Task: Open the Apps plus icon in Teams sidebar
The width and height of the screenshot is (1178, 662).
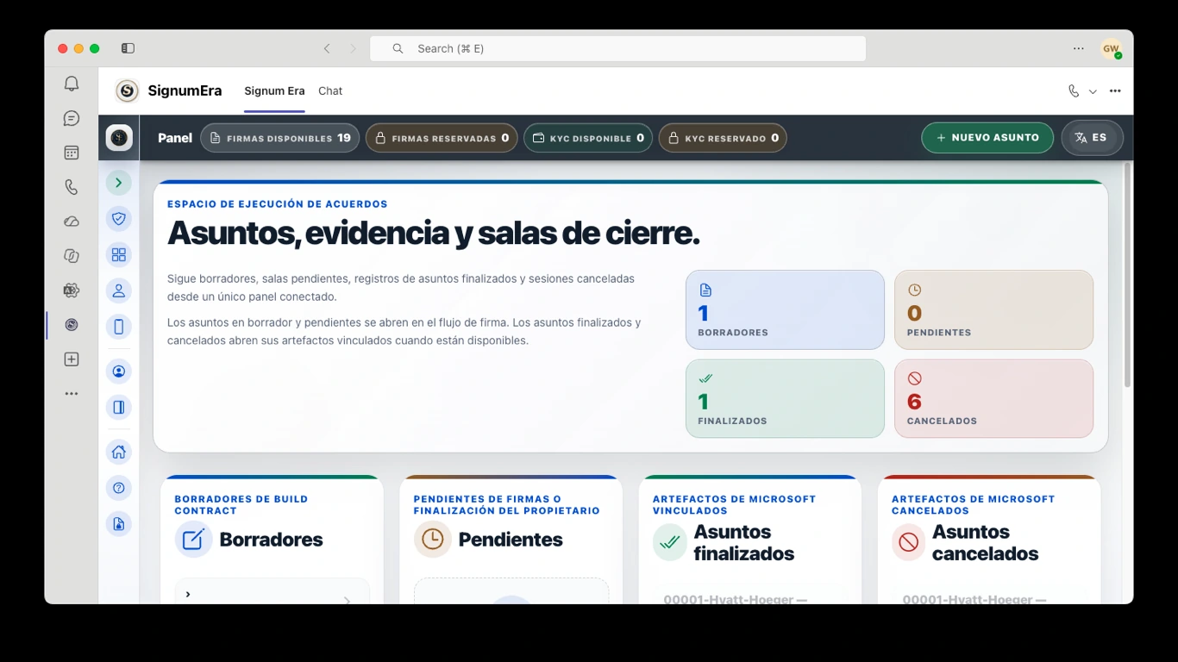Action: coord(72,359)
